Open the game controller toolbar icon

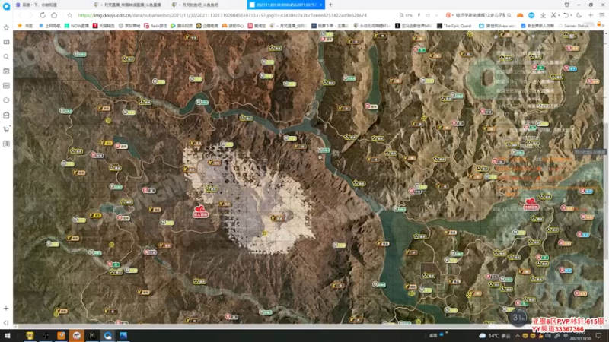point(520,15)
